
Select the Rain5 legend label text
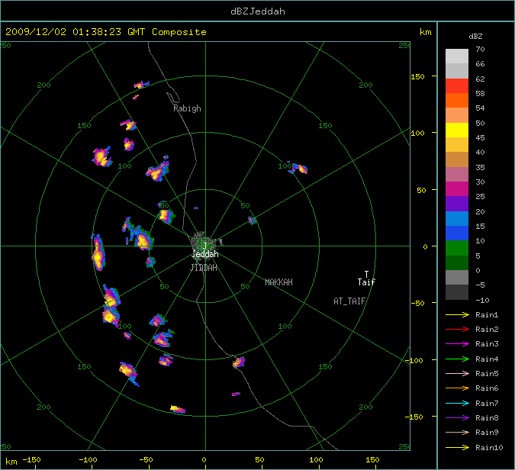pyautogui.click(x=487, y=373)
